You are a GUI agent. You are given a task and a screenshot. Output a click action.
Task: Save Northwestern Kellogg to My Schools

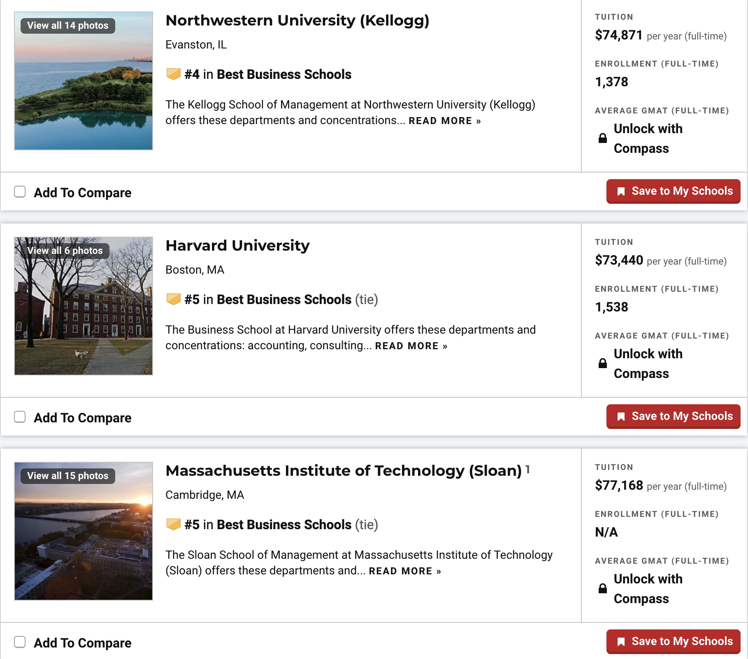[673, 191]
